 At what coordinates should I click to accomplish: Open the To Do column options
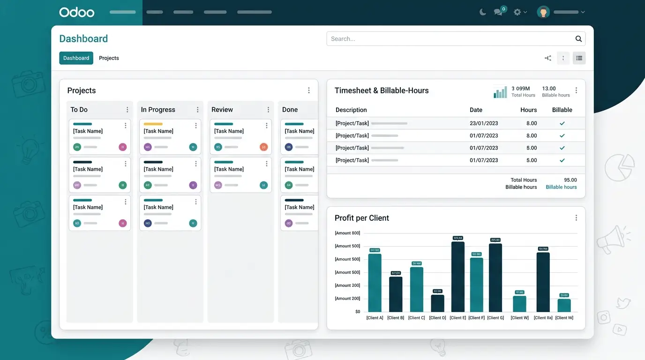point(127,110)
